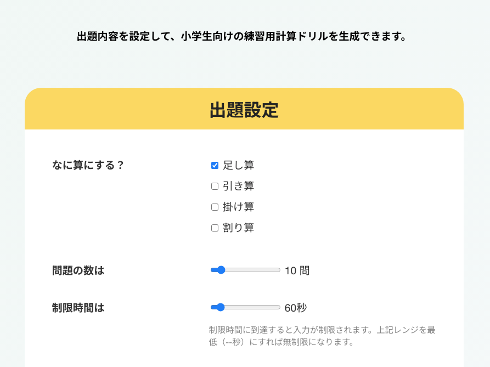Click the 割り算 text label
The image size is (490, 367).
pyautogui.click(x=238, y=228)
